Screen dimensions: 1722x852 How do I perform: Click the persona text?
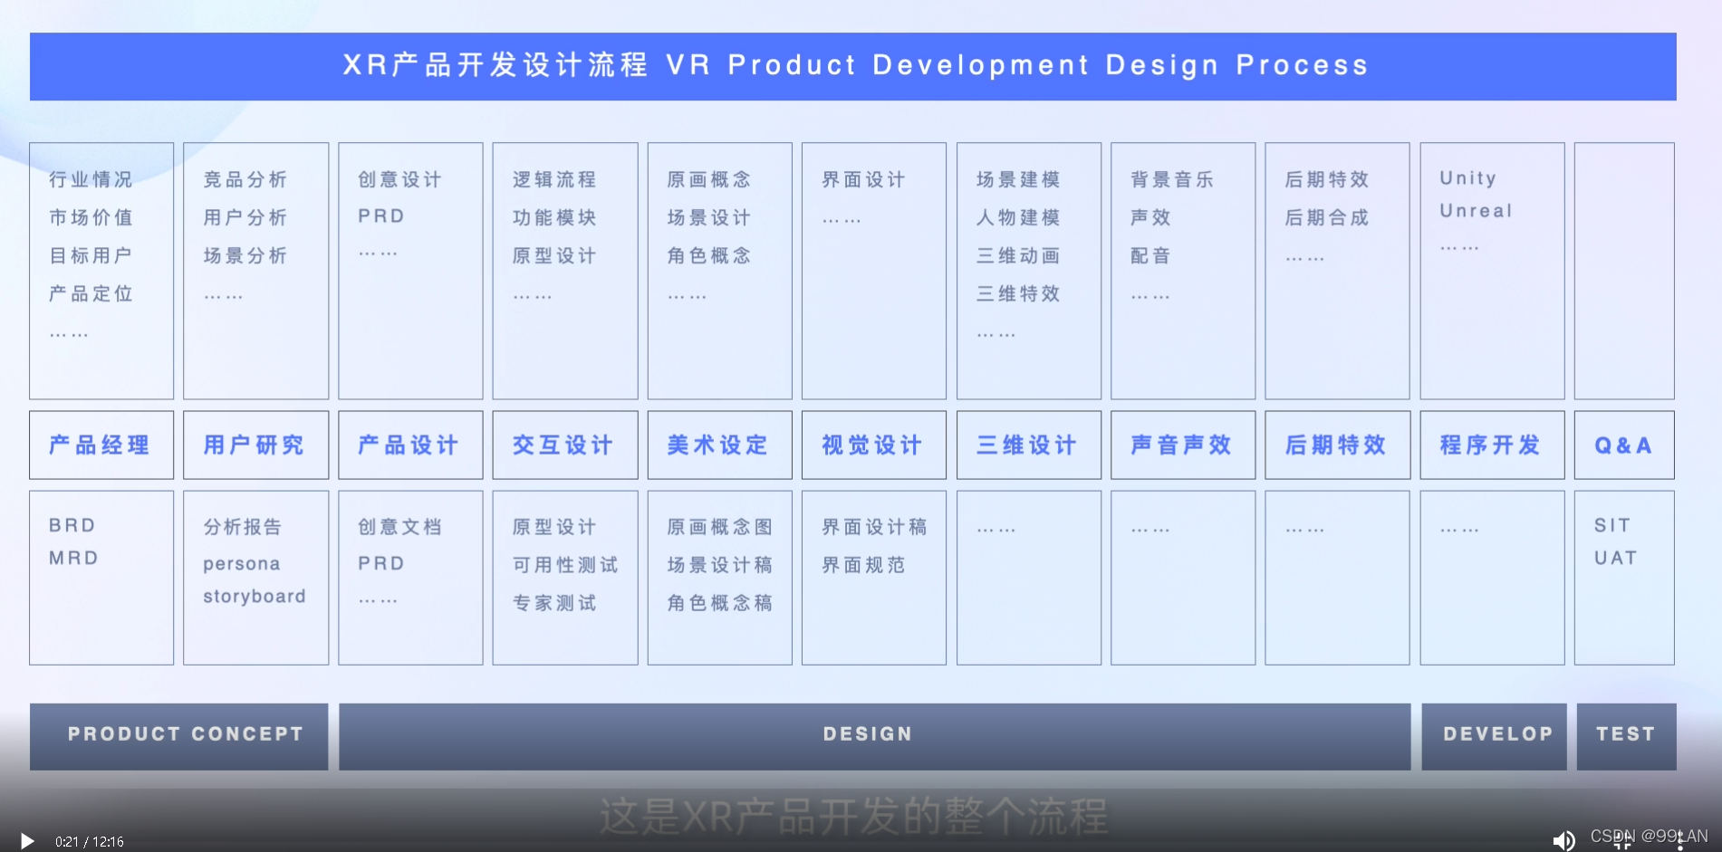point(242,564)
